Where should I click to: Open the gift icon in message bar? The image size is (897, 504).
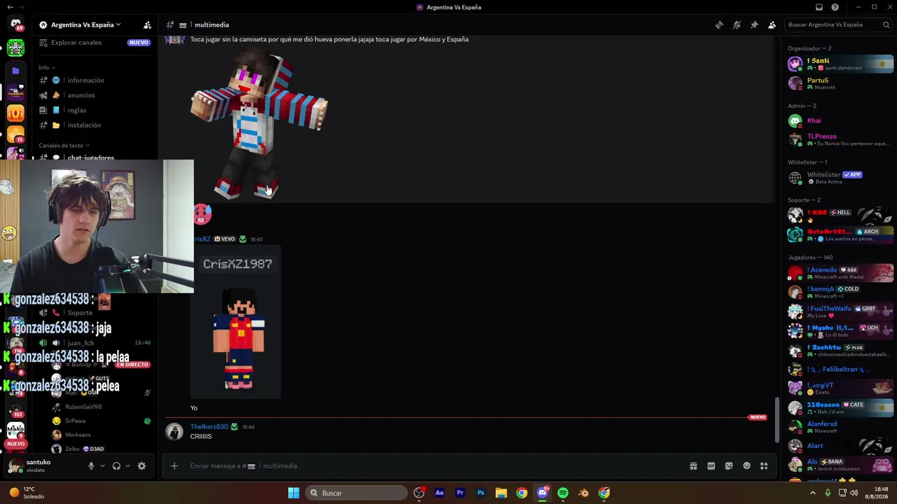coord(693,465)
